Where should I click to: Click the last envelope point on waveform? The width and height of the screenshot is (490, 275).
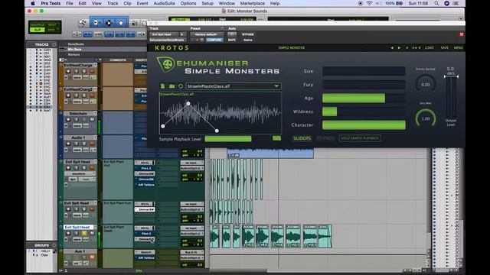[x=217, y=131]
